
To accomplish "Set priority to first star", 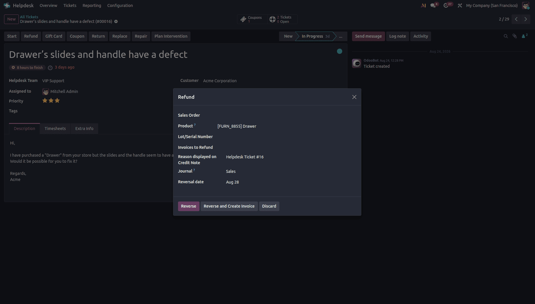I will (x=45, y=100).
